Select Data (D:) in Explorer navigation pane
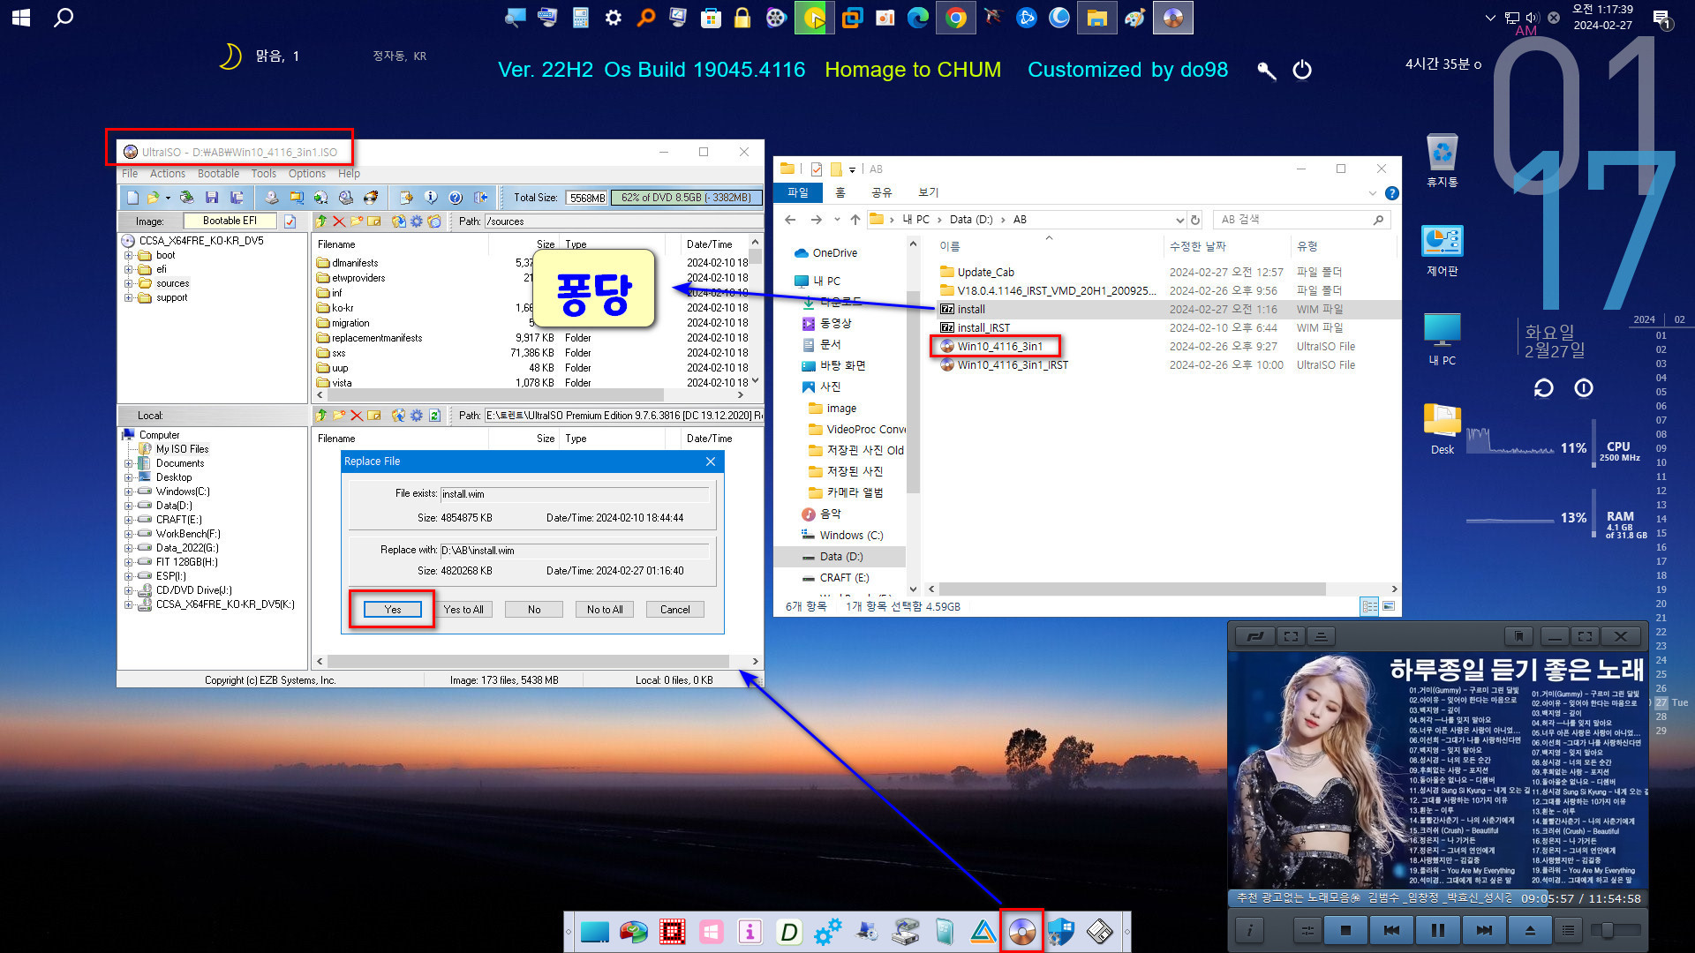Viewport: 1695px width, 953px height. coord(840,557)
